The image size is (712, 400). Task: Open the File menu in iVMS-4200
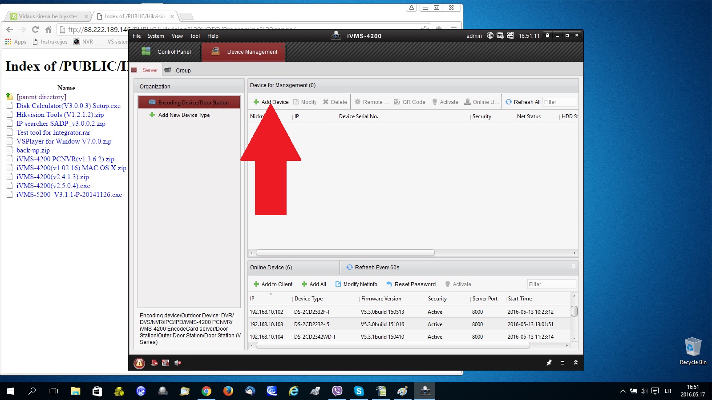pos(137,36)
